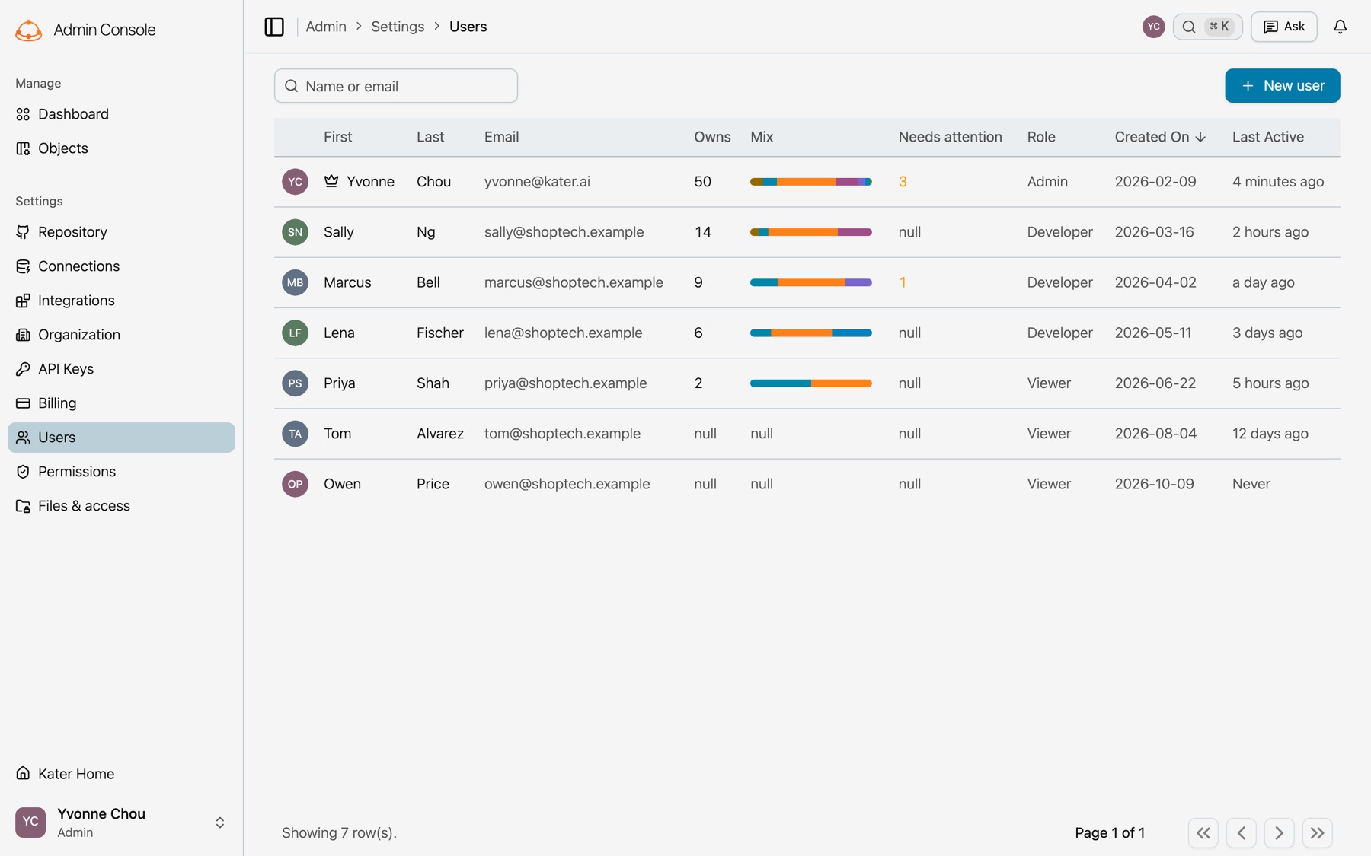Click the TA avatar for Tom

(295, 434)
